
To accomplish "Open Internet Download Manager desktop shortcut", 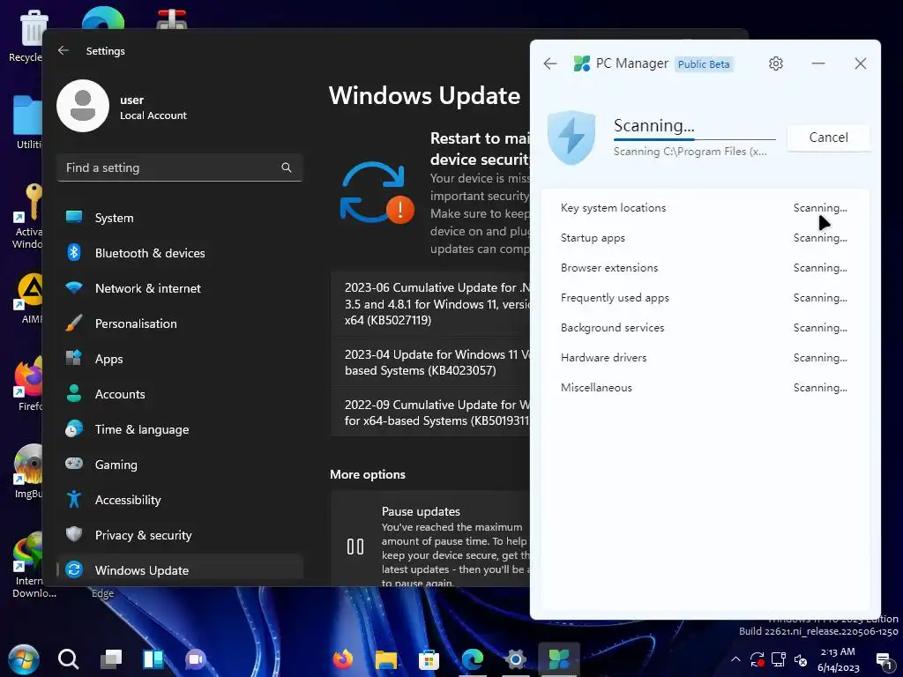I will tap(34, 566).
